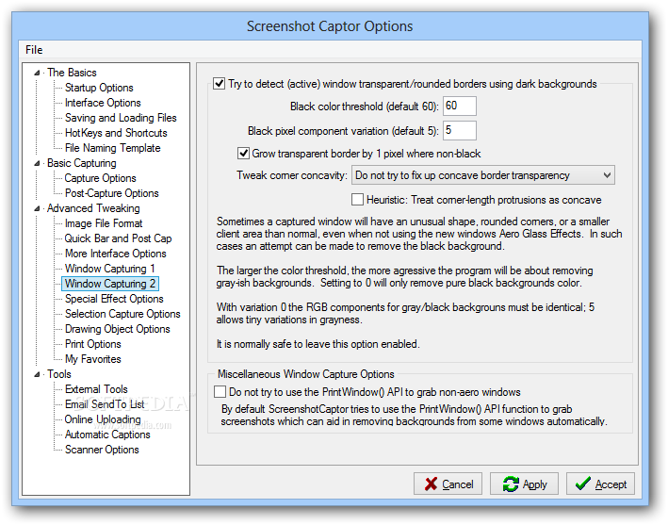Click the green refresh arrows Apply icon
The height and width of the screenshot is (525, 668).
coord(511,484)
